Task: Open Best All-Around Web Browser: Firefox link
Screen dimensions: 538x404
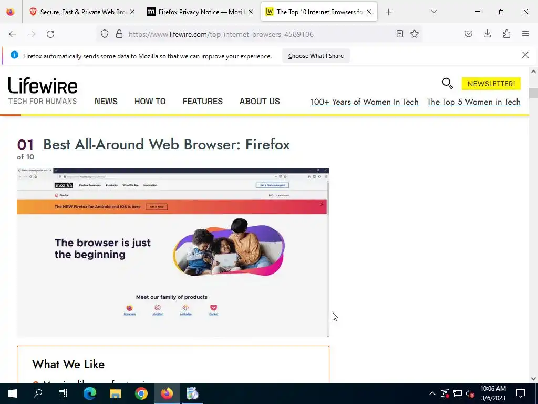Action: pyautogui.click(x=167, y=144)
